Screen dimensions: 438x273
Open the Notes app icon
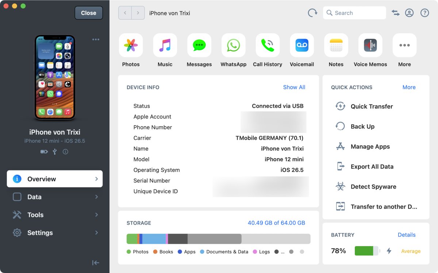(336, 45)
